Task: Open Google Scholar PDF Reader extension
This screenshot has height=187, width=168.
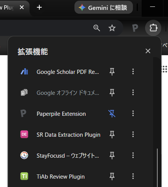Action: click(x=68, y=72)
